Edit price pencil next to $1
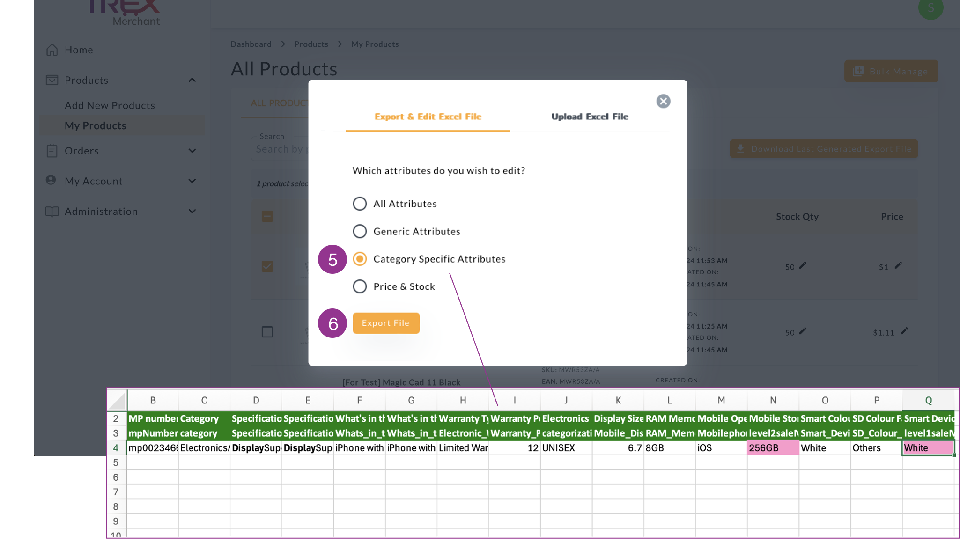The width and height of the screenshot is (960, 542). [898, 265]
